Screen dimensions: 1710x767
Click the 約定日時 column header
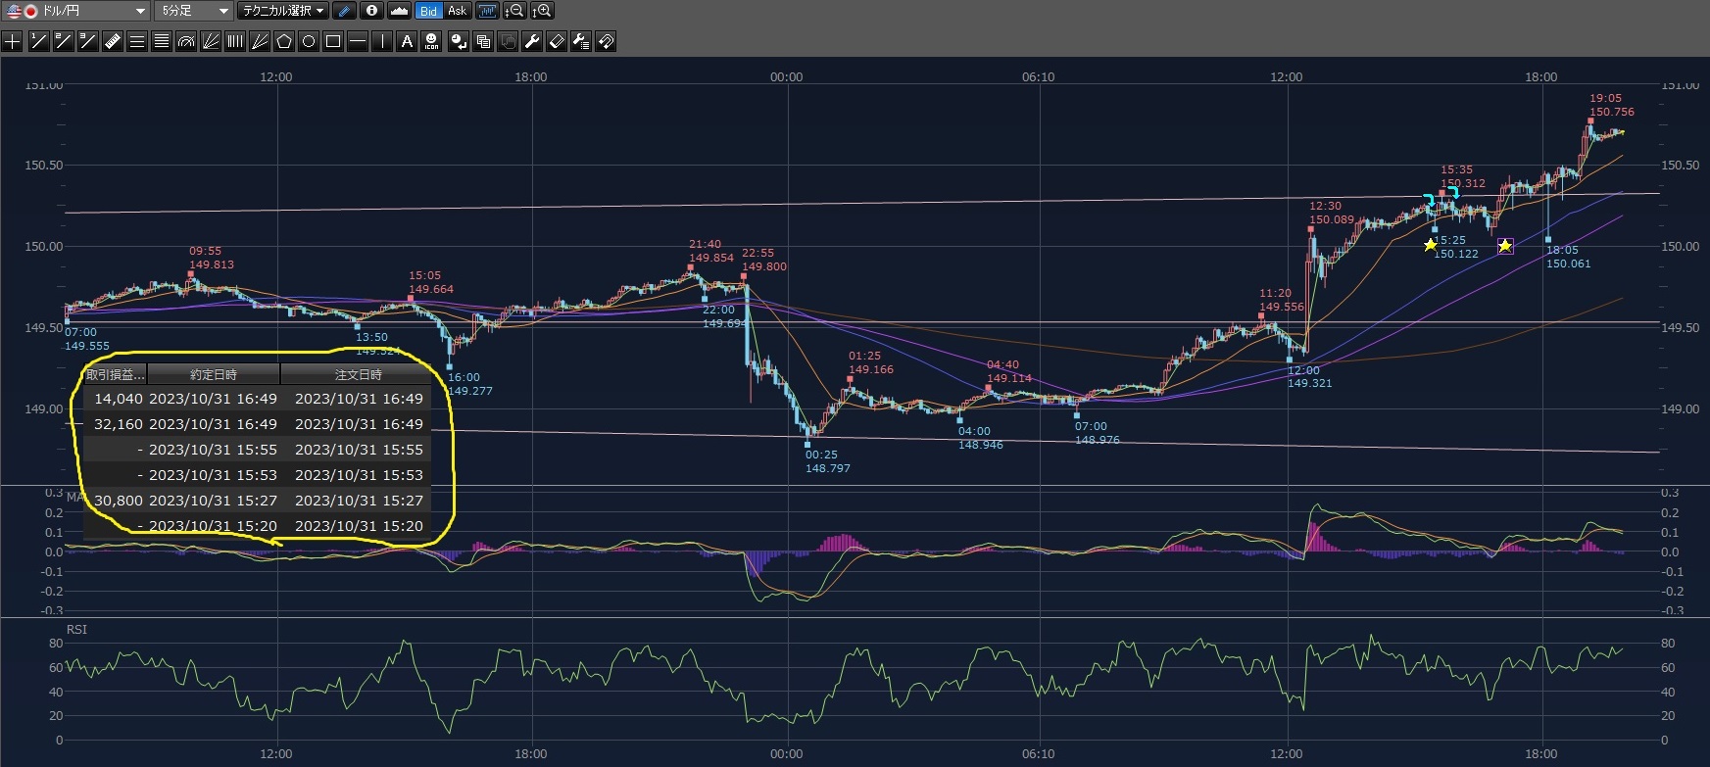(x=213, y=374)
